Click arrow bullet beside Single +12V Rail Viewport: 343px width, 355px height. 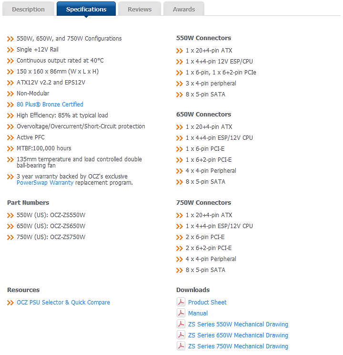pos(10,50)
